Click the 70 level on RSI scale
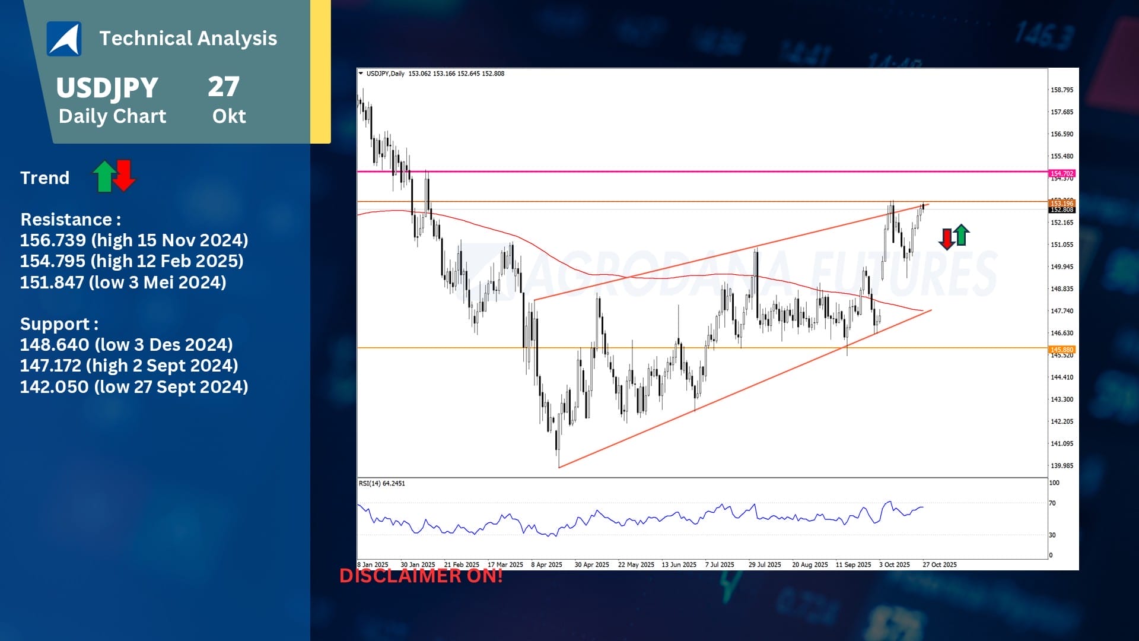 (1052, 503)
